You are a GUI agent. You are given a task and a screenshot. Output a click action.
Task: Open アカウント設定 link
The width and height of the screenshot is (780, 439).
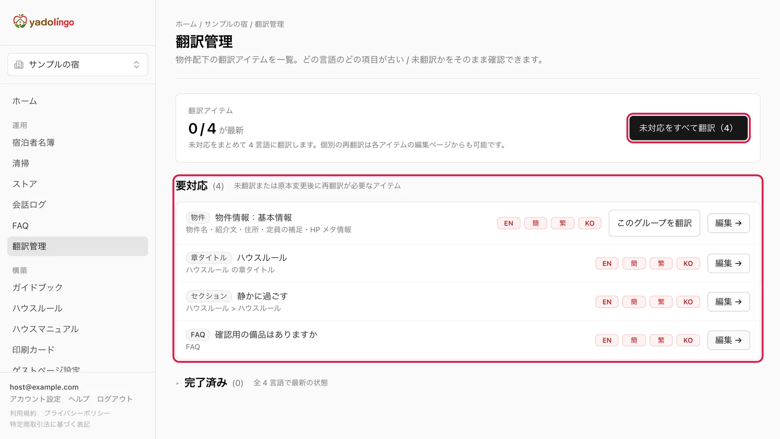coord(35,399)
